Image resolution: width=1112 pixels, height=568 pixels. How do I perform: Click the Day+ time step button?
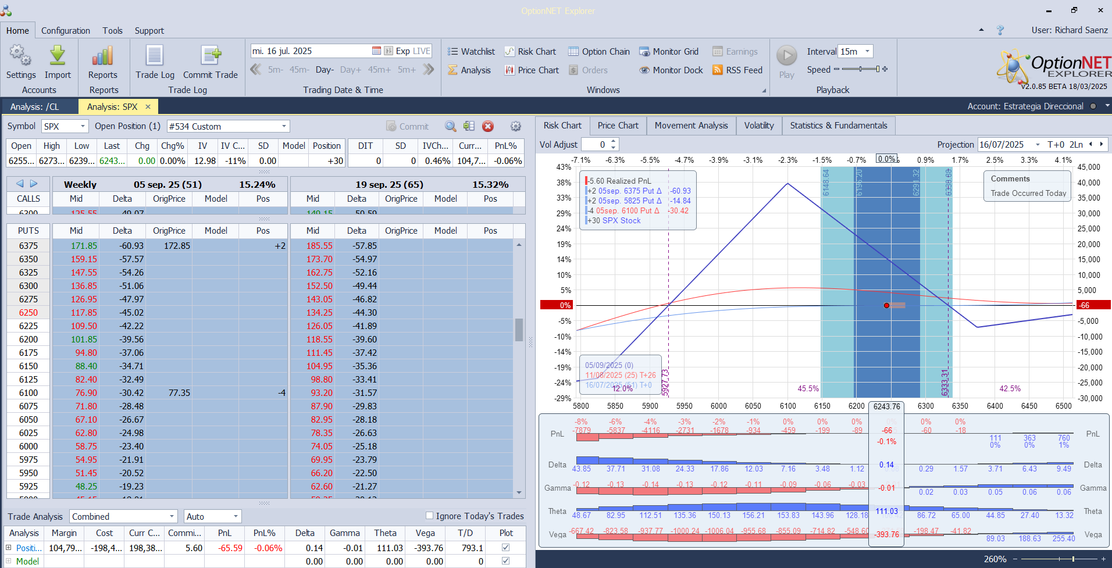pos(351,70)
